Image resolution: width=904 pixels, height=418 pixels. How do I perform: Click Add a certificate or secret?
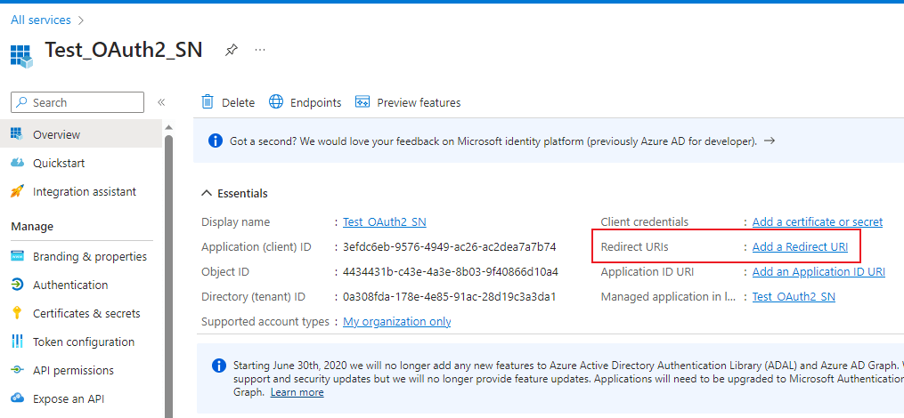pos(817,221)
